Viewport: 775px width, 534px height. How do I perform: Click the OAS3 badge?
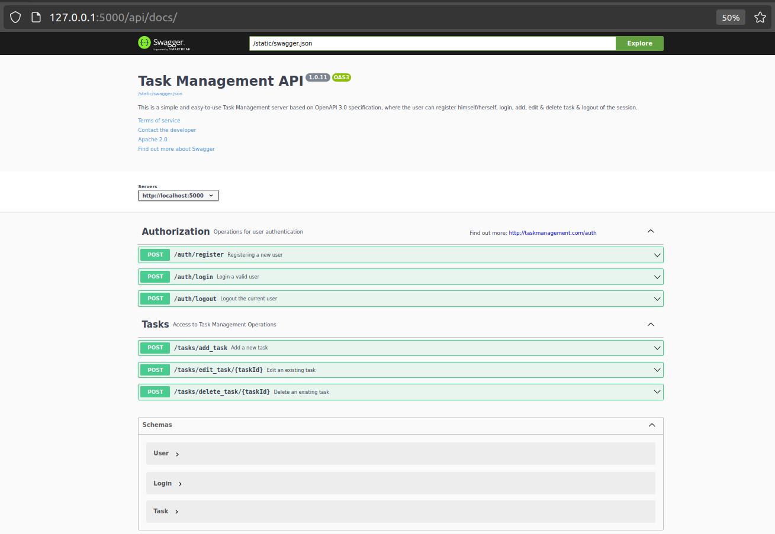pyautogui.click(x=342, y=77)
